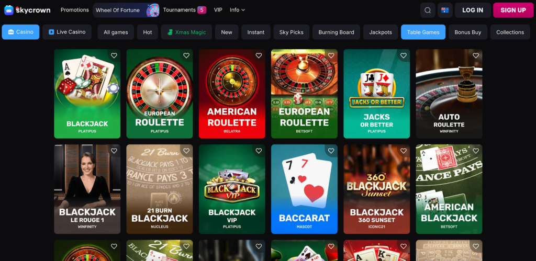Expand the Info dropdown menu
This screenshot has height=261, width=536.
coord(237,10)
